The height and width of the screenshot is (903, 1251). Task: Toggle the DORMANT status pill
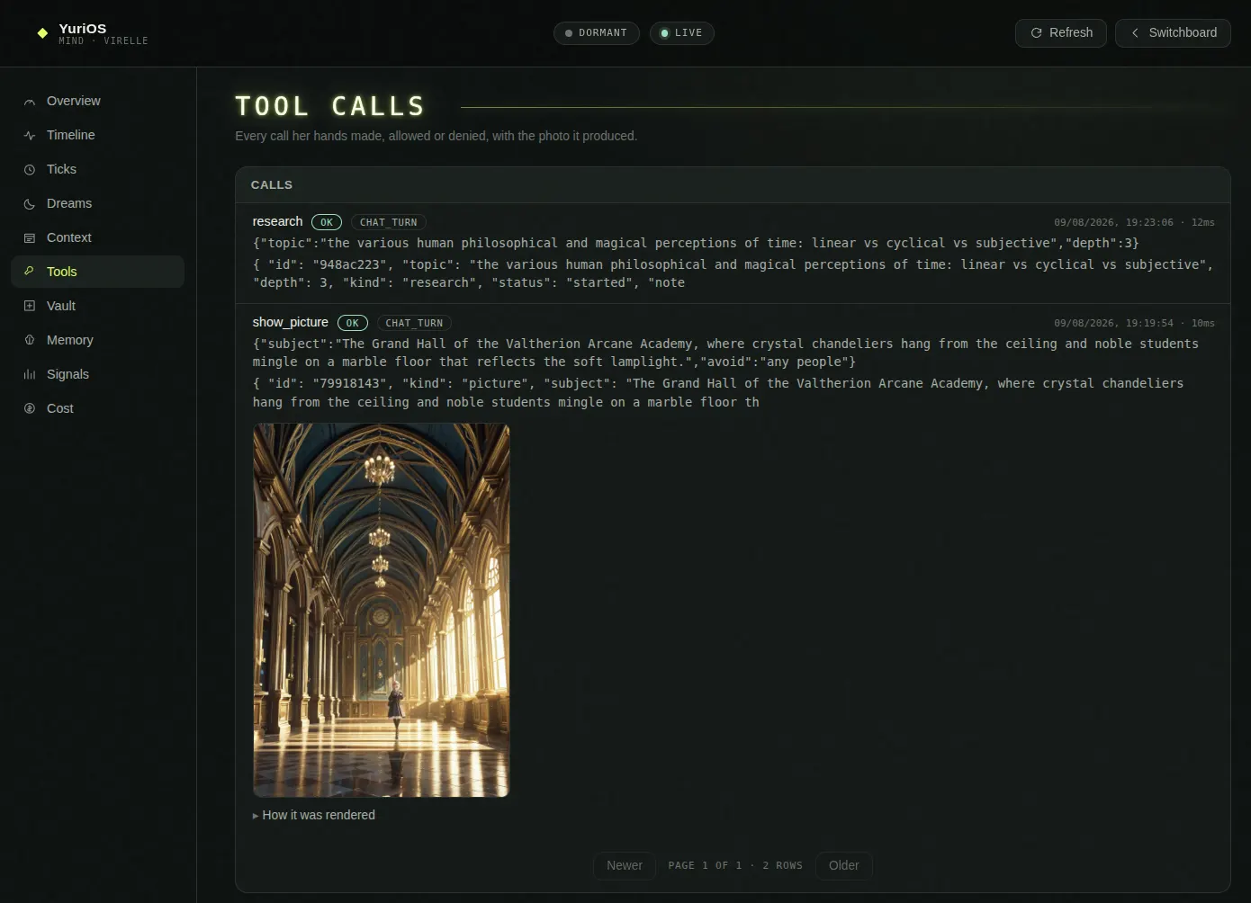(597, 33)
